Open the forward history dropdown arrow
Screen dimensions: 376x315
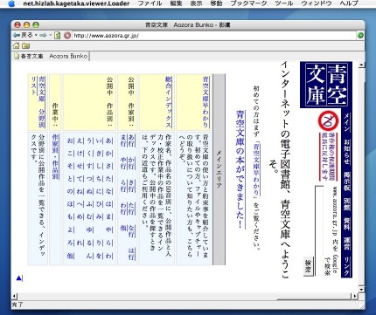[50, 35]
